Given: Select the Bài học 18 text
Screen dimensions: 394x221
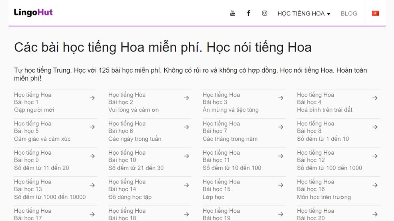Looking at the screenshot, I should point(122,218).
